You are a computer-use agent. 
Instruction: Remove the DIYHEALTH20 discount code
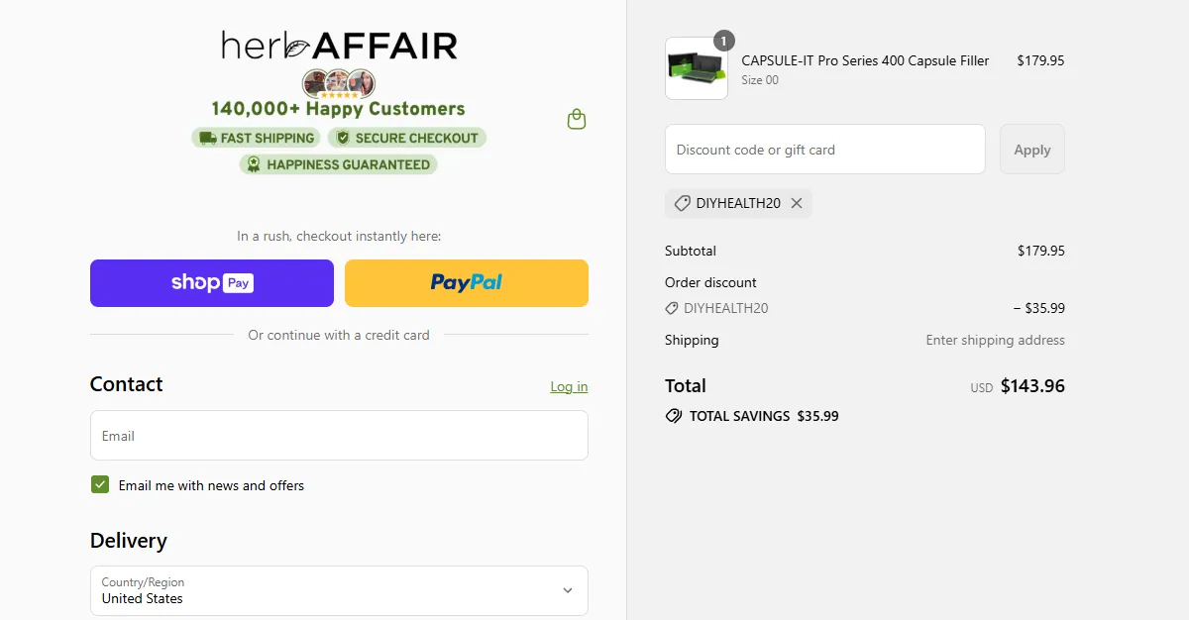(x=797, y=203)
